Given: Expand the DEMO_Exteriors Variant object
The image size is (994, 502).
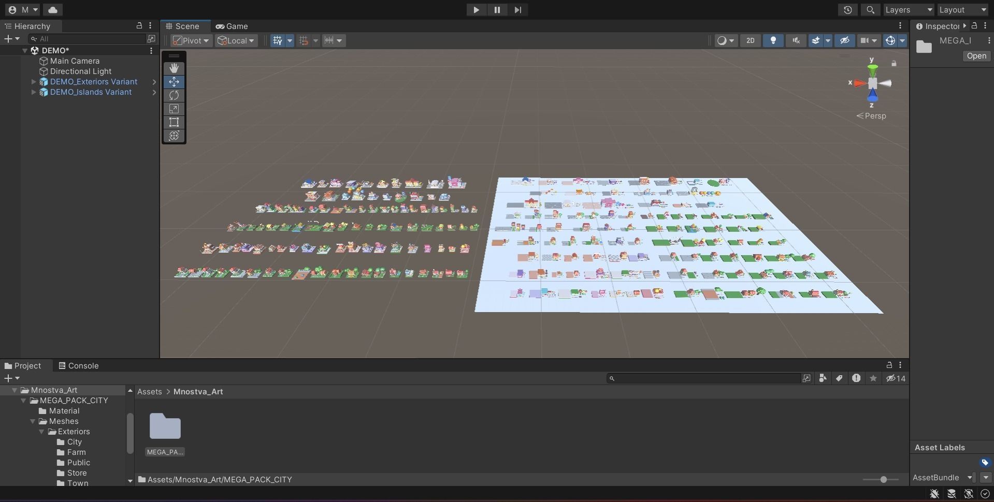Looking at the screenshot, I should click(x=34, y=82).
